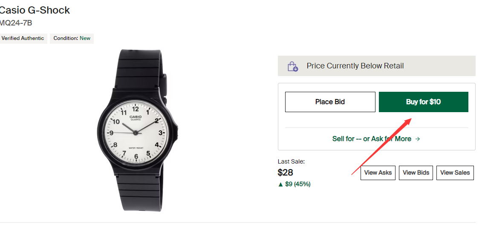Image resolution: width=485 pixels, height=226 pixels.
Task: Open the Sell for or Ask for More link
Action: [x=371, y=139]
